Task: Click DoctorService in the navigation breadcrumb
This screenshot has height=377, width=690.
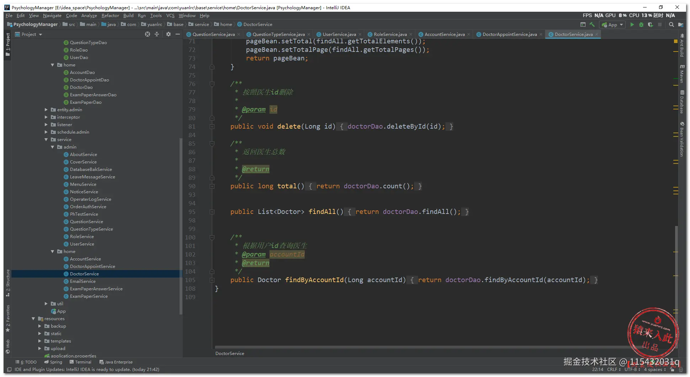Action: (x=255, y=25)
